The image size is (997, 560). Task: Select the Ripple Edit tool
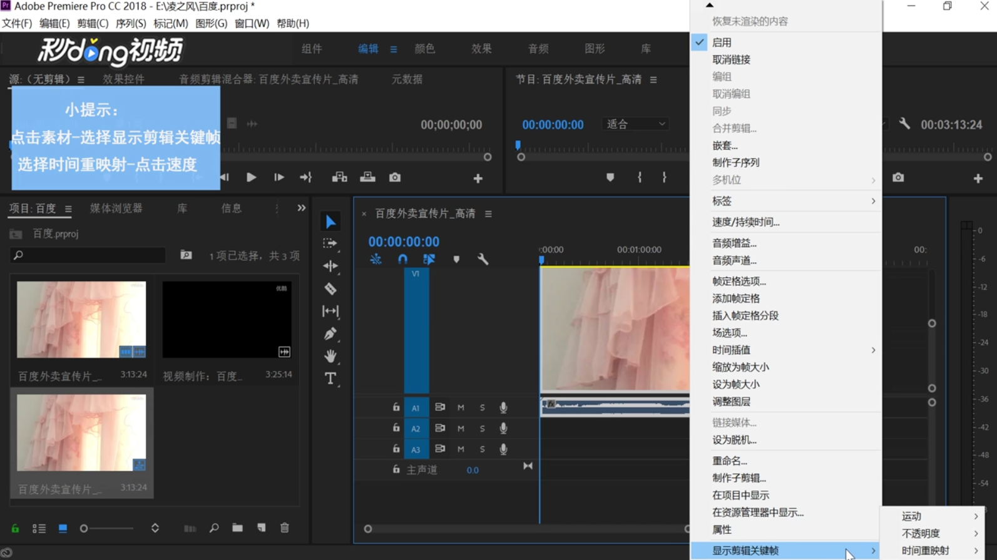(330, 266)
